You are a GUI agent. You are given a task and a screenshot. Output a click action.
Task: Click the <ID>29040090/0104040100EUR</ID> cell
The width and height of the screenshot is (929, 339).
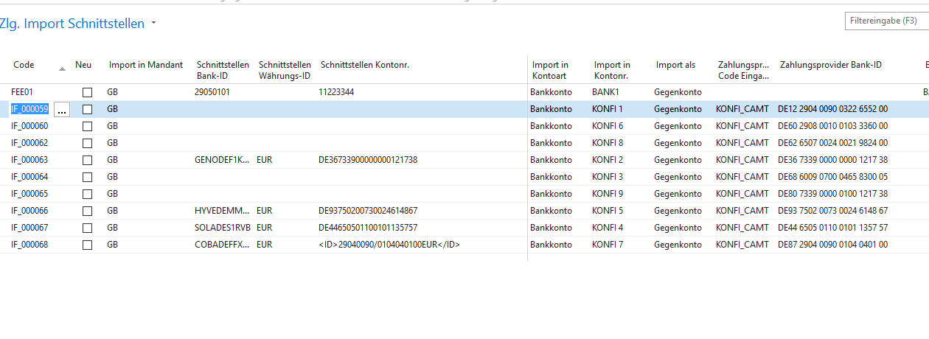point(389,245)
